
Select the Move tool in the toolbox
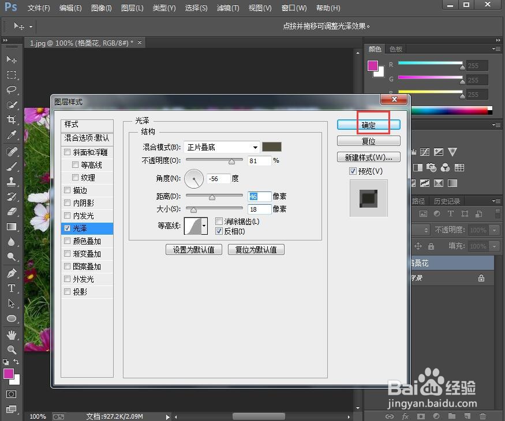[12, 59]
